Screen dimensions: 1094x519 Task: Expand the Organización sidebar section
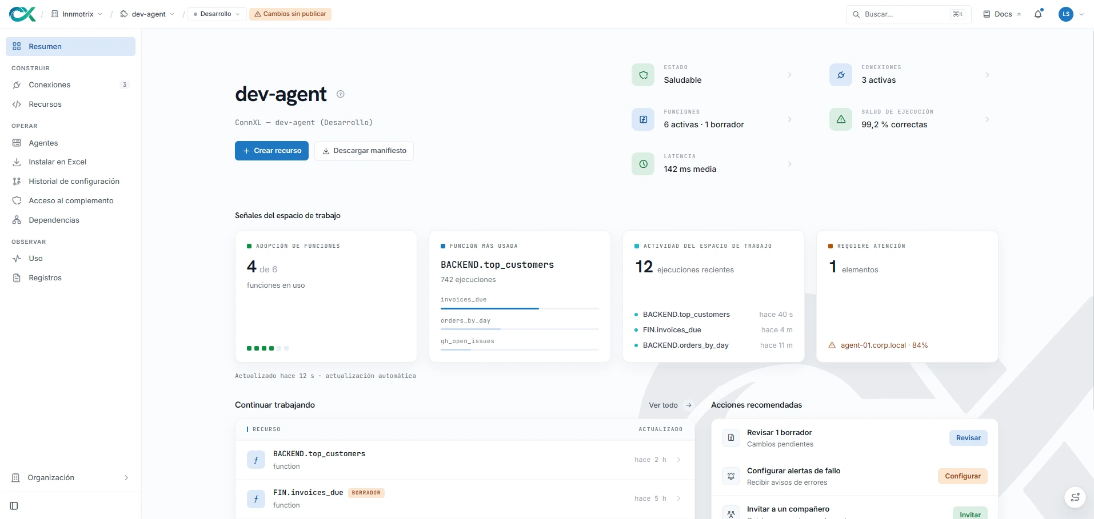click(70, 477)
